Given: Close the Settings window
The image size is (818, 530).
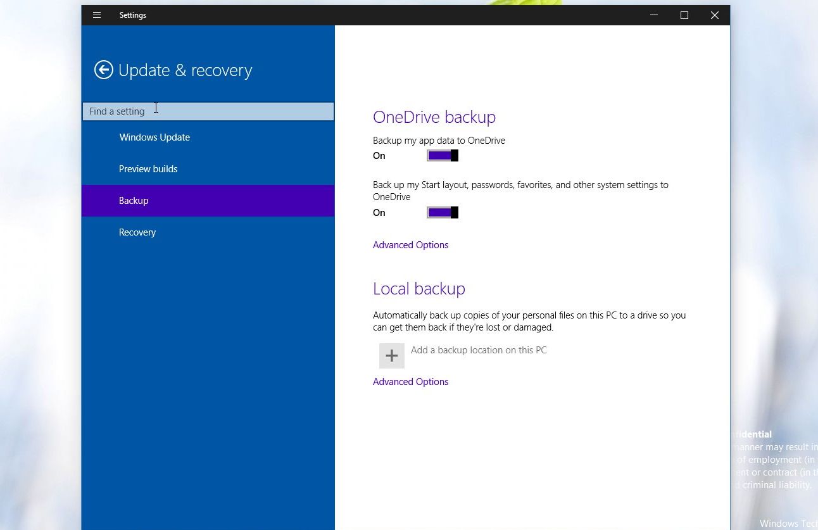Looking at the screenshot, I should click(x=715, y=15).
